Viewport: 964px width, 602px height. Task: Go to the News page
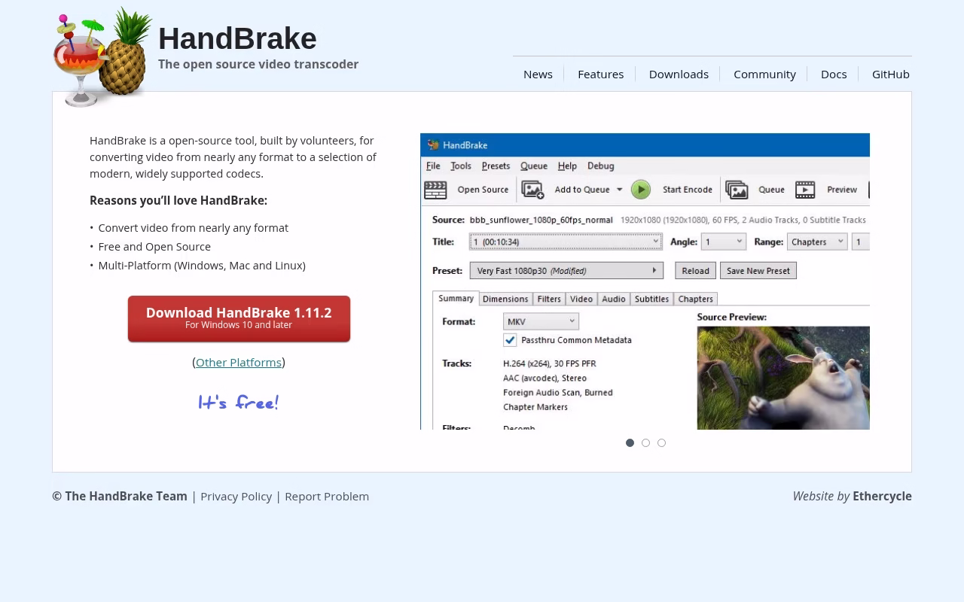[x=538, y=74]
